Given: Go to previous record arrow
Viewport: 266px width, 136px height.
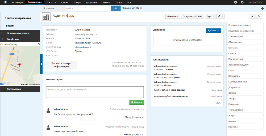Looking at the screenshot, I should tap(253, 16).
